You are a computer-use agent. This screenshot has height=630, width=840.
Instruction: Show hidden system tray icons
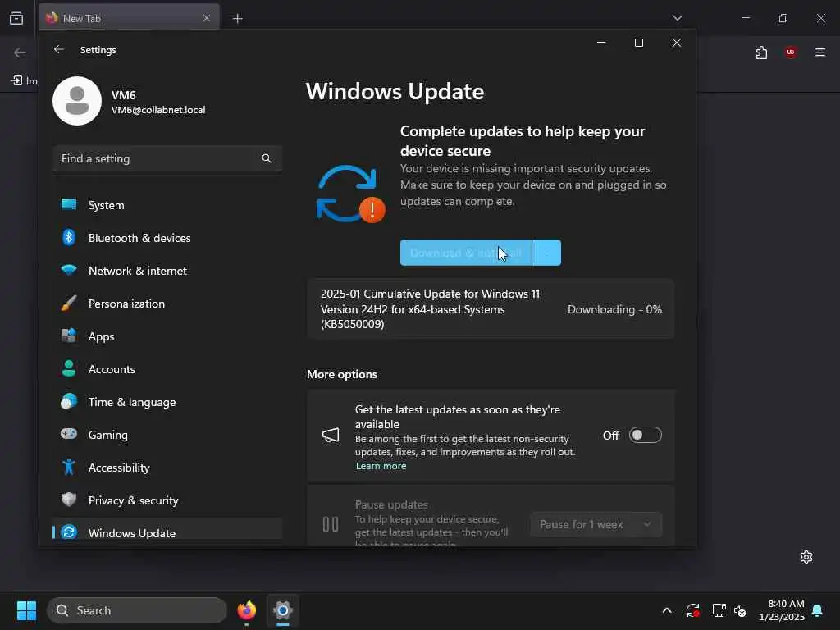tap(667, 610)
